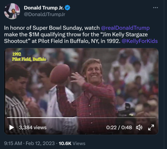Play the embedded video
Image resolution: width=167 pixels, height=149 pixels.
click(x=12, y=127)
